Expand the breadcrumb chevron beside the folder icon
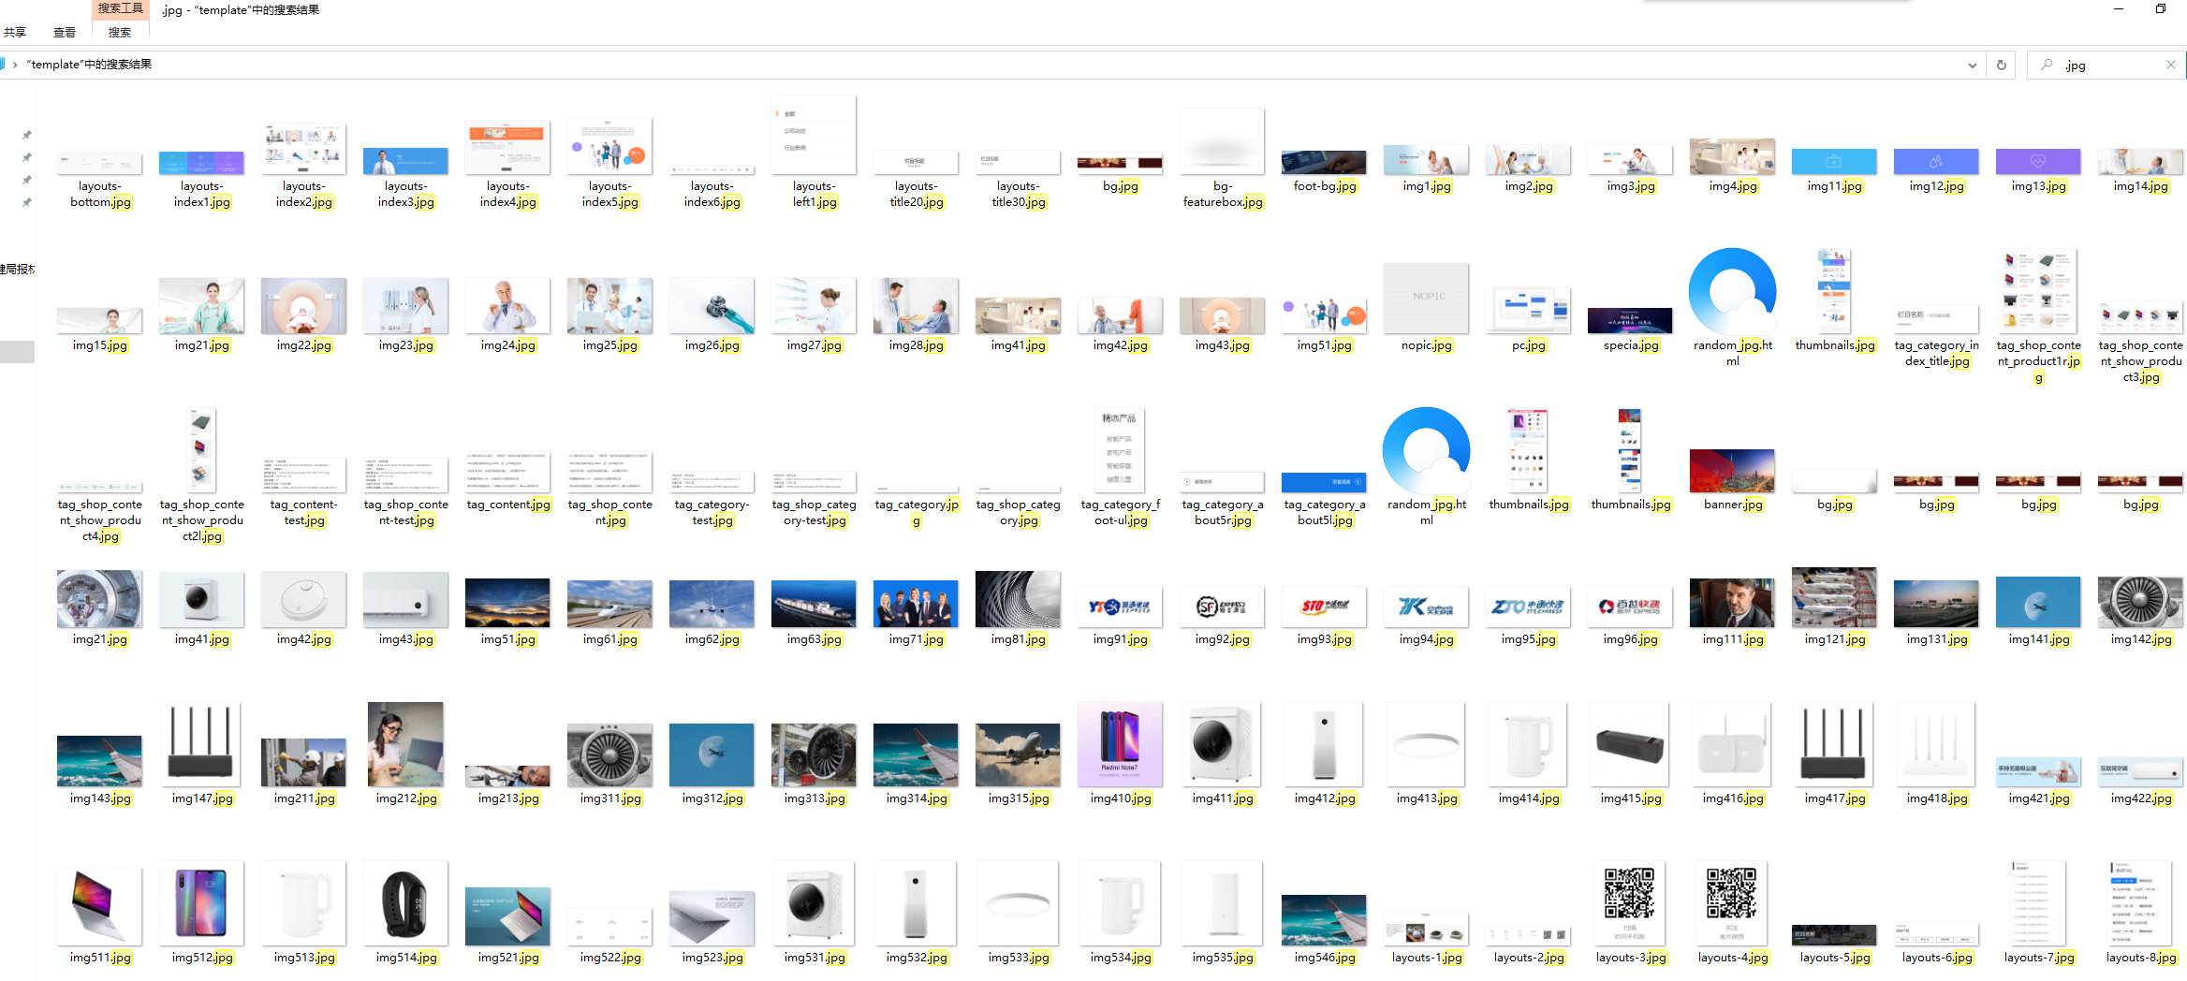This screenshot has width=2187, height=981. click(x=17, y=64)
